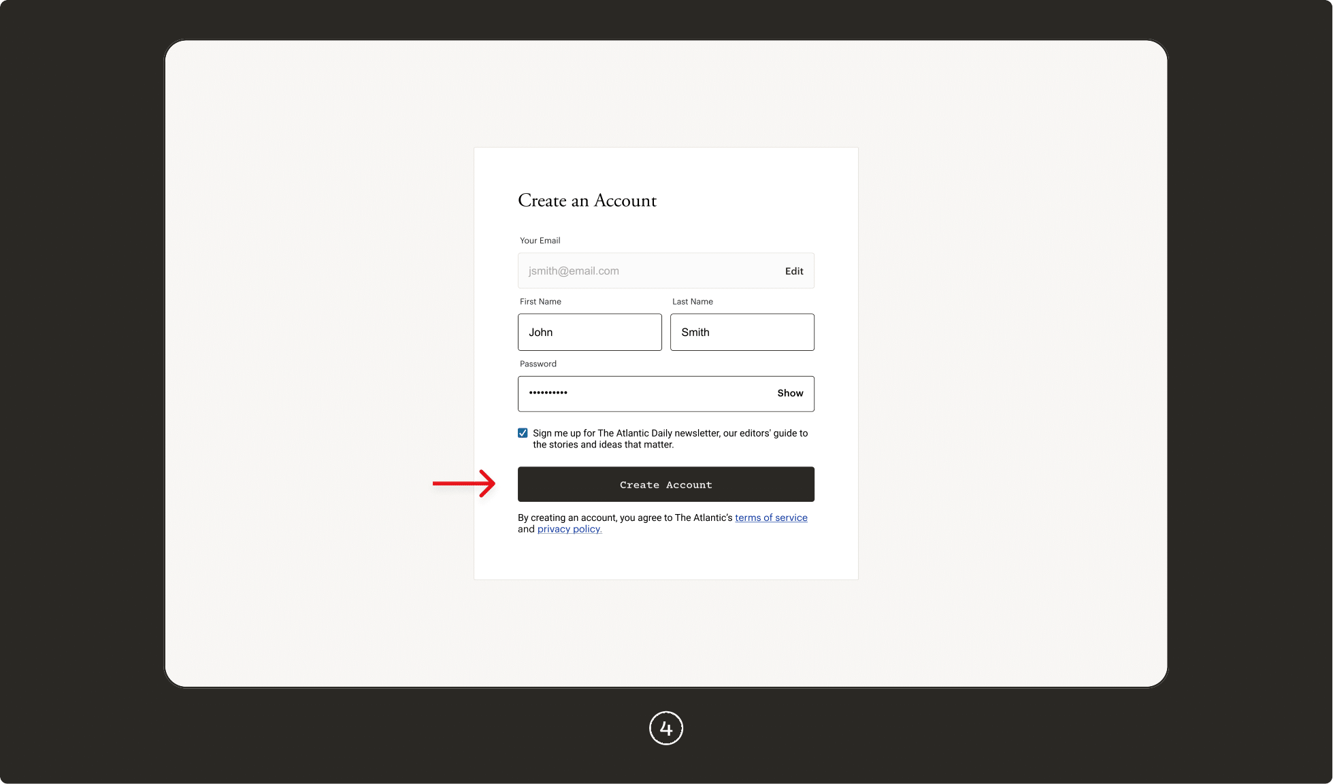Click the First Name label text
The image size is (1333, 784).
coord(540,301)
